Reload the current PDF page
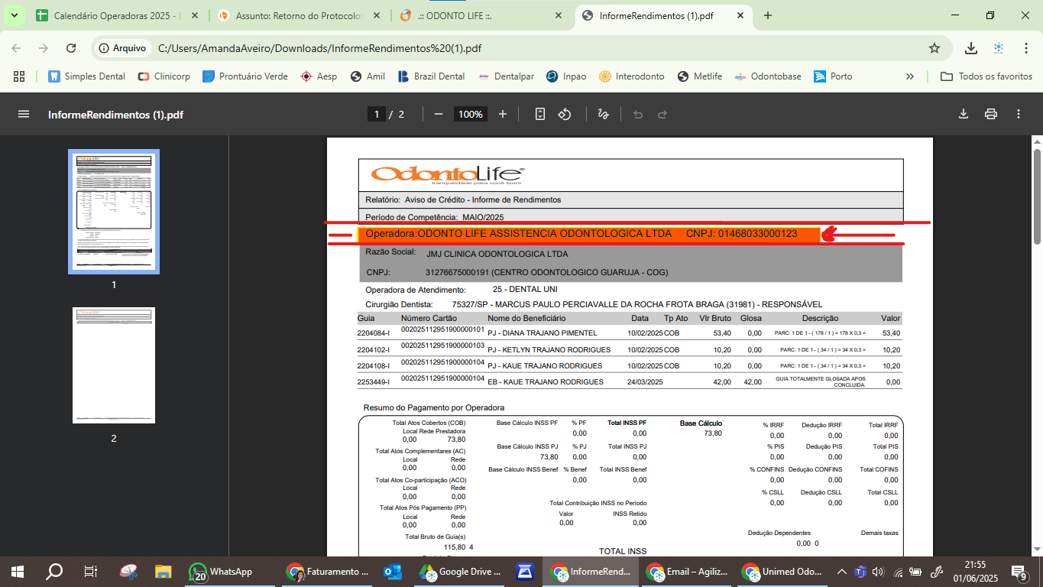The height and width of the screenshot is (587, 1043). point(71,48)
